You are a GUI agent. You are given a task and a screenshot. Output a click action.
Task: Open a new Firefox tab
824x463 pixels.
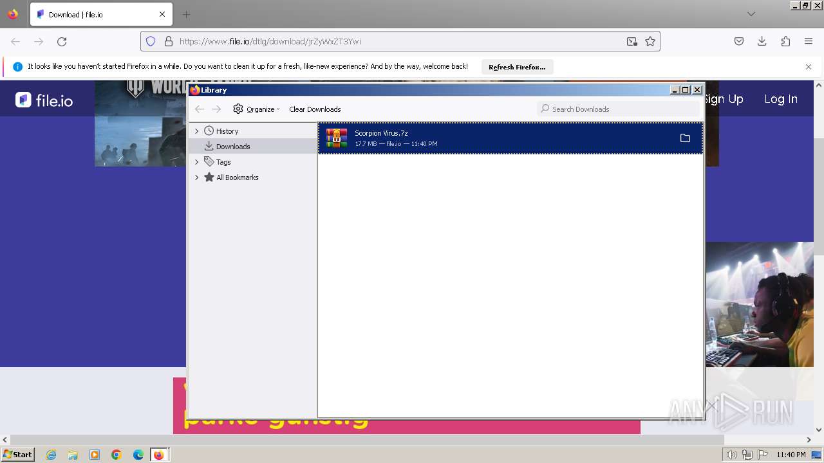[x=186, y=14]
